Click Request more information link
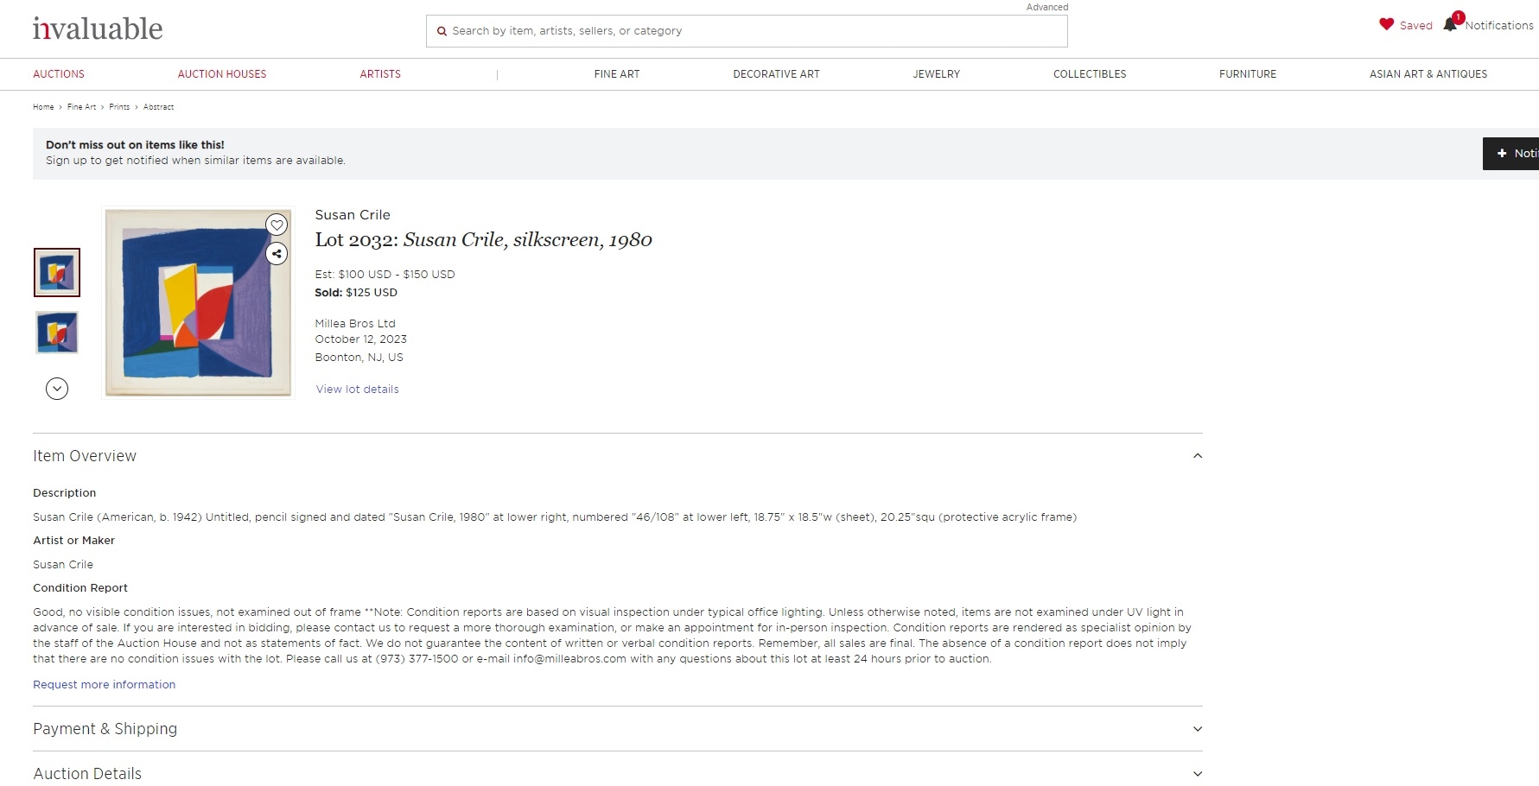Image resolution: width=1539 pixels, height=786 pixels. (104, 685)
